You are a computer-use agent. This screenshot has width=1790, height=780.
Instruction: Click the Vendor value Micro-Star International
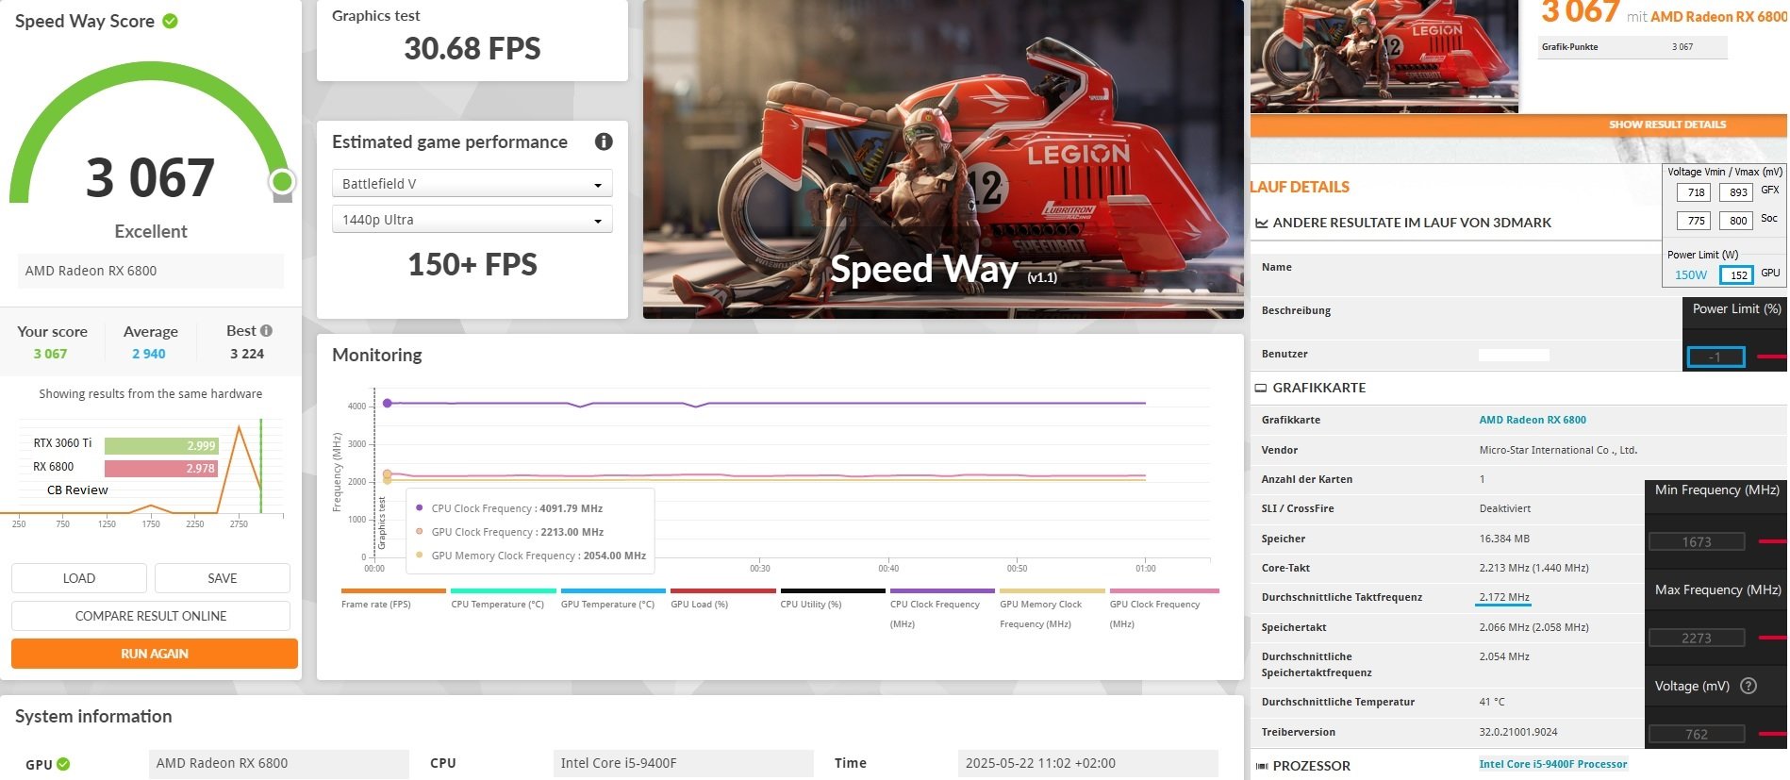tap(1558, 450)
